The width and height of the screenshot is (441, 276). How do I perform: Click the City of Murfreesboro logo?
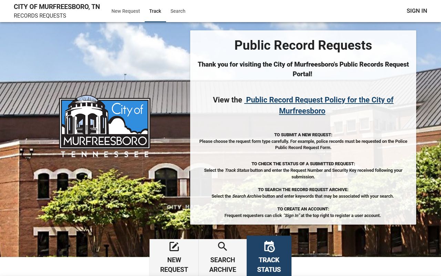[x=105, y=127]
